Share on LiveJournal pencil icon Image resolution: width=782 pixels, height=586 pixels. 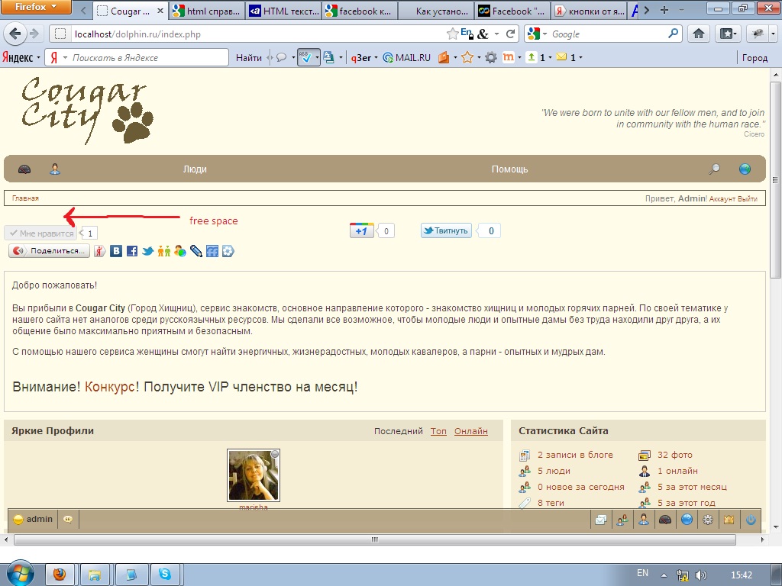[x=196, y=251]
